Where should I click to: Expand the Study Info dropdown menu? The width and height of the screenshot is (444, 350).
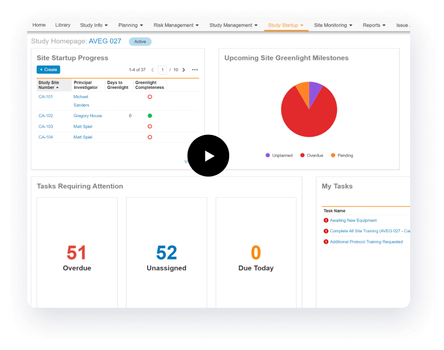pos(93,26)
